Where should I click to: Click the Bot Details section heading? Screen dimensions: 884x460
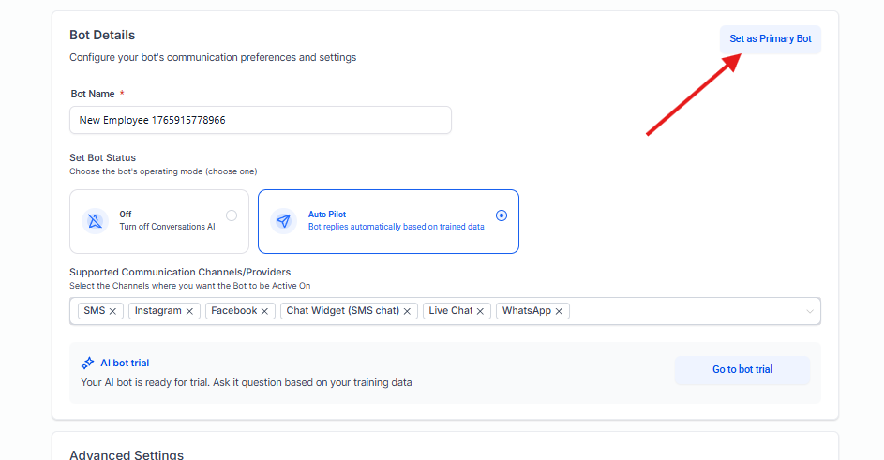tap(102, 36)
